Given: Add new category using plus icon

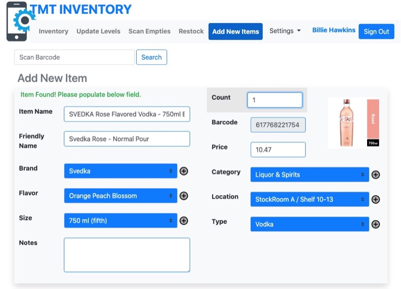Looking at the screenshot, I should 375,175.
